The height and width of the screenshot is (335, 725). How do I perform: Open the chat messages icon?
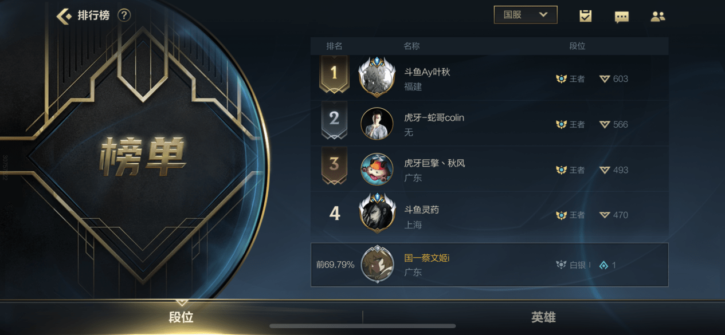(x=621, y=17)
